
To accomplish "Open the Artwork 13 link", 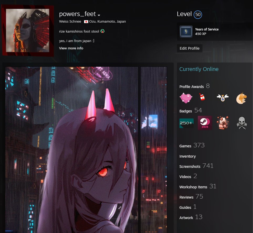I will click(x=191, y=217).
